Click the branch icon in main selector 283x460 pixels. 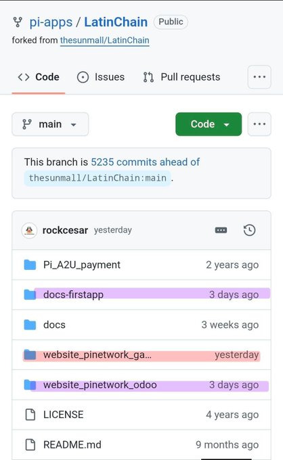click(26, 124)
